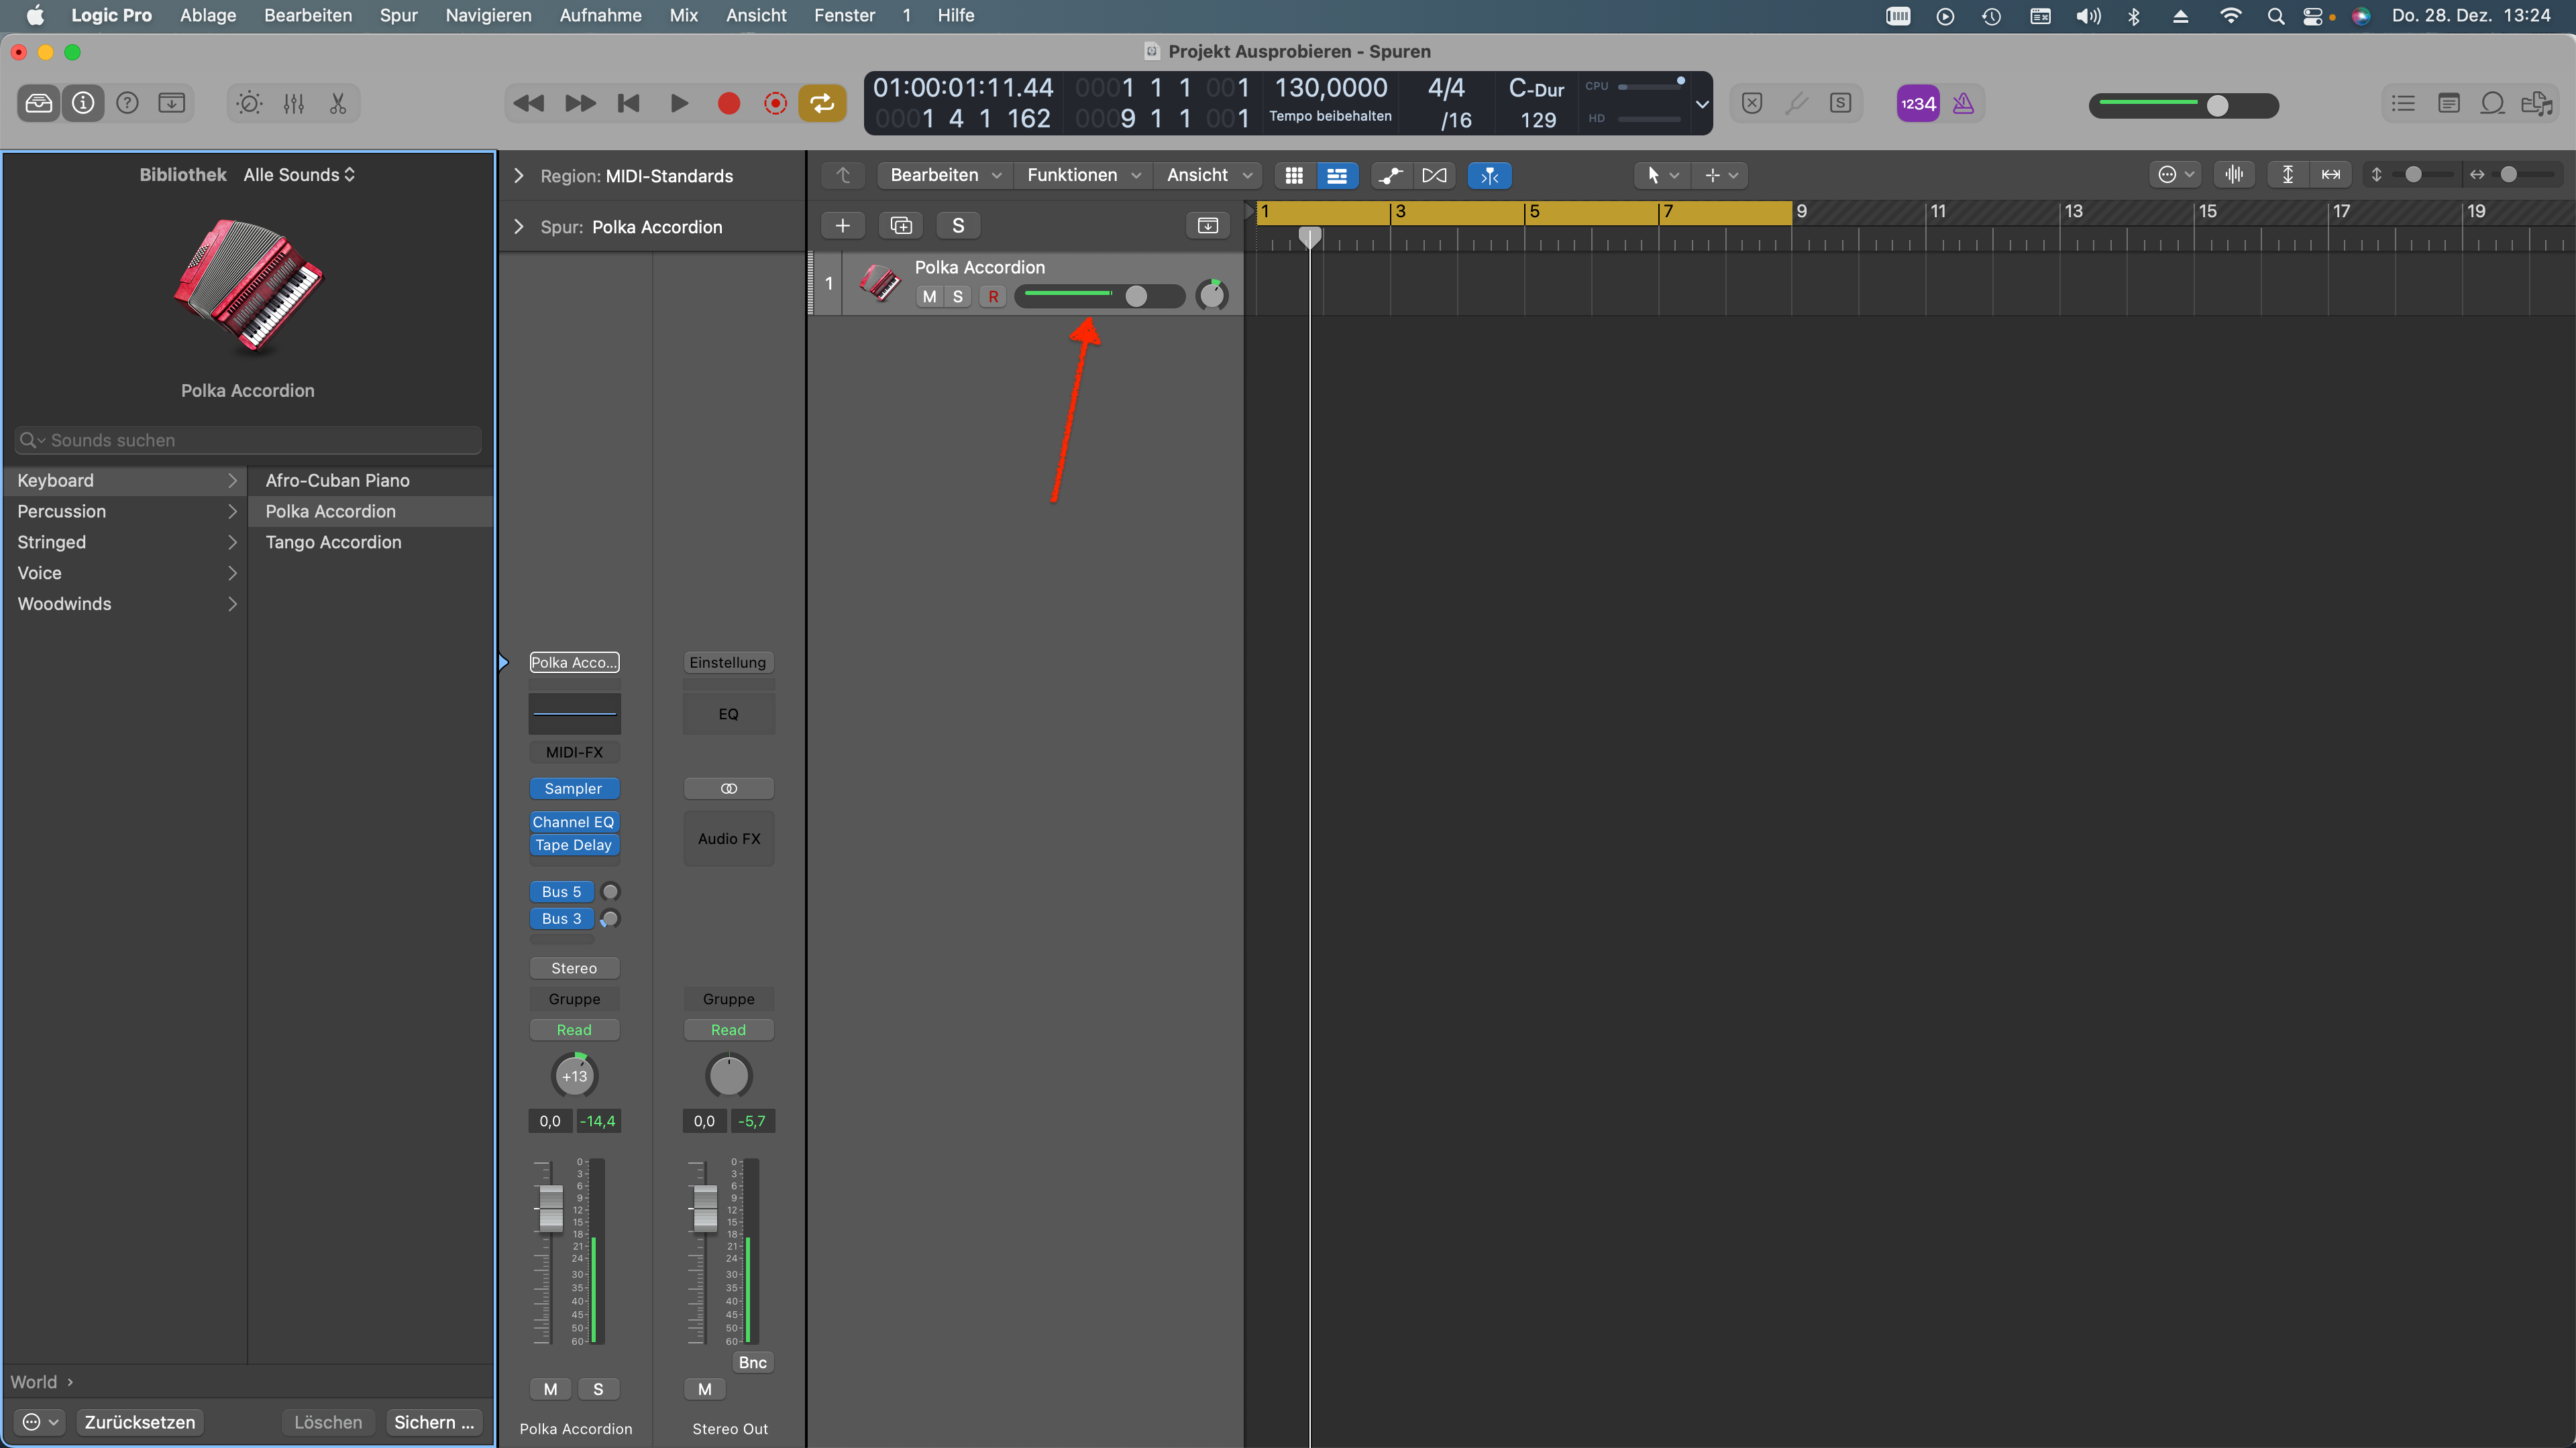The image size is (2576, 1448).
Task: Click the Smart Controls dial icon
Action: (x=249, y=103)
